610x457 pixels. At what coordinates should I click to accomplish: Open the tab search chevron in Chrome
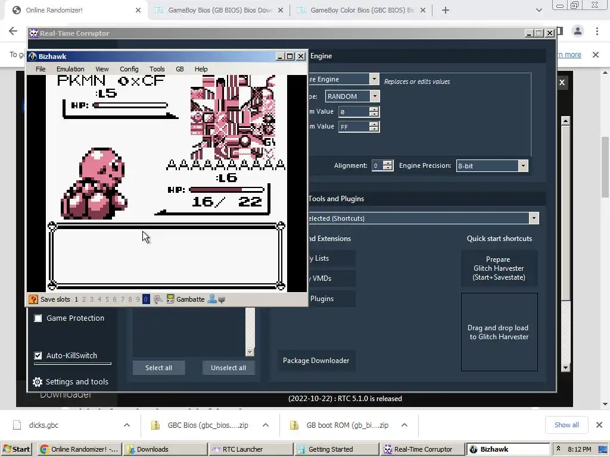pyautogui.click(x=539, y=10)
